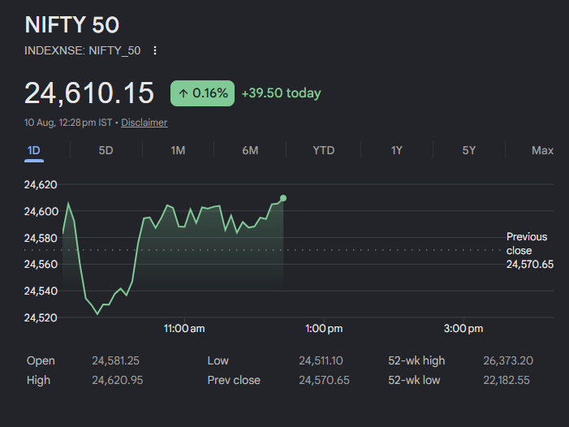Click the 1:00 pm time axis marker

coord(324,329)
